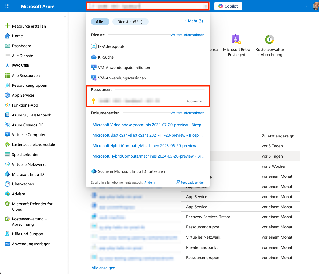Open the top-right ellipsis more menu
319x274 pixels.
[305, 6]
